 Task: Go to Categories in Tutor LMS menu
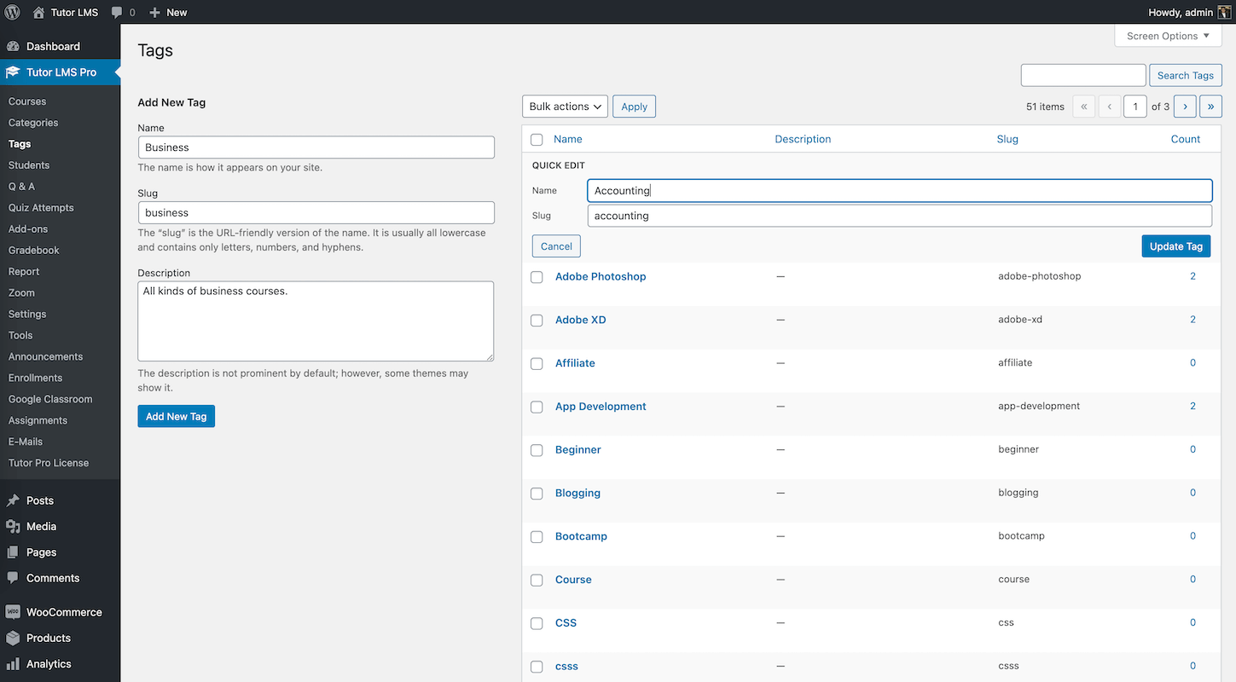click(33, 123)
